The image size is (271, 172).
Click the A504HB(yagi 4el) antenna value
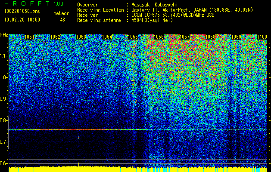pyautogui.click(x=152, y=20)
